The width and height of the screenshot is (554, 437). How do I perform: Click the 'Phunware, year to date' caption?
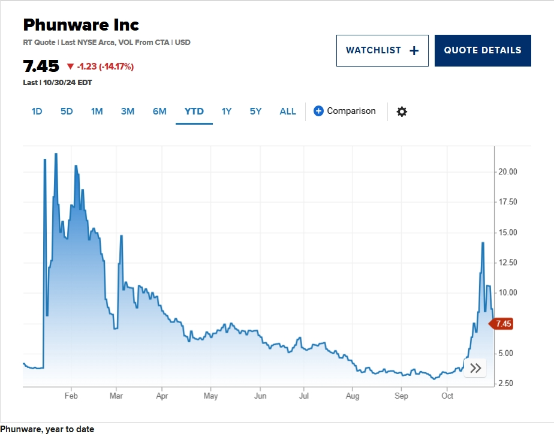pyautogui.click(x=47, y=429)
